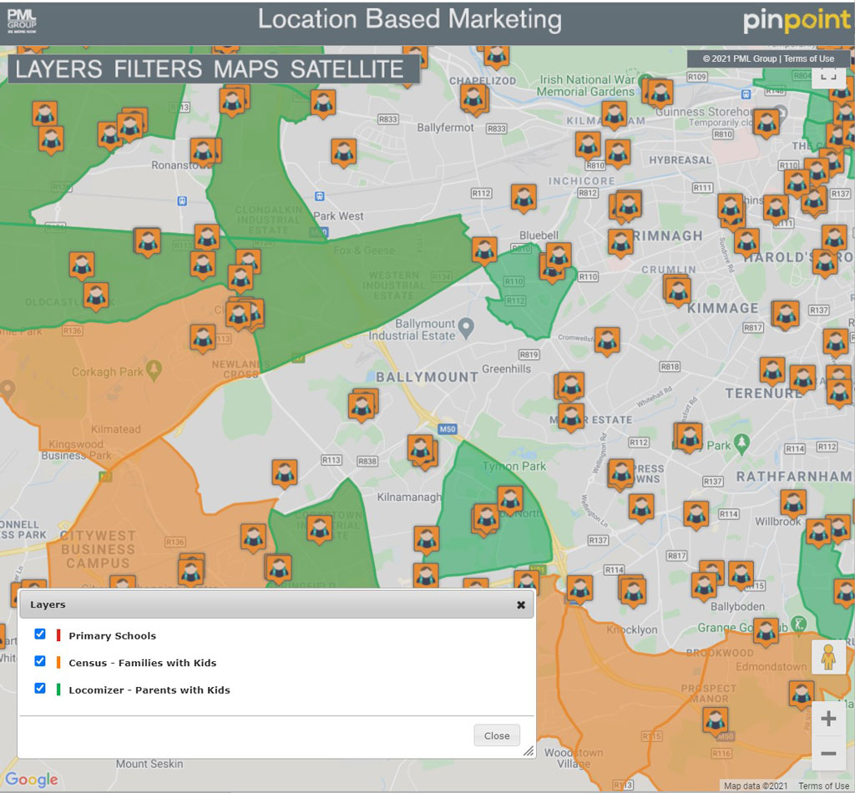Uncheck the Primary Schools layer

[x=40, y=634]
